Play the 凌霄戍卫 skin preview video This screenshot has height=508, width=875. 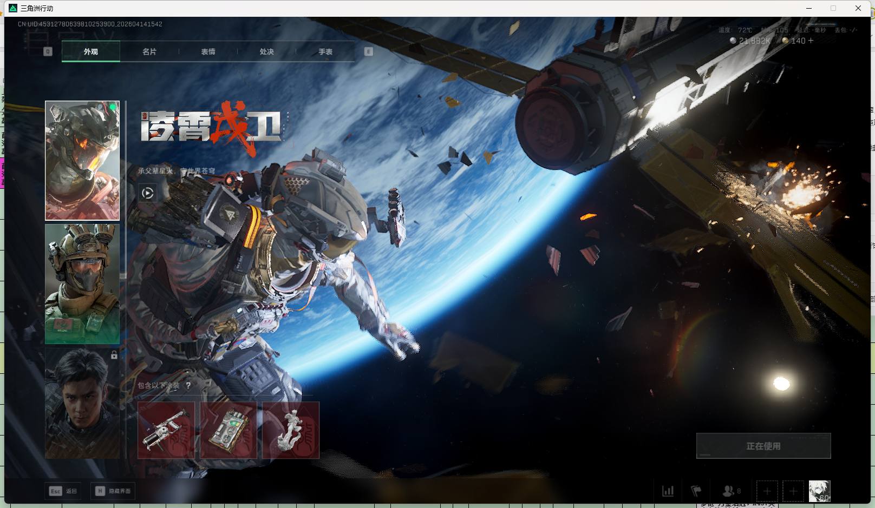(x=148, y=193)
